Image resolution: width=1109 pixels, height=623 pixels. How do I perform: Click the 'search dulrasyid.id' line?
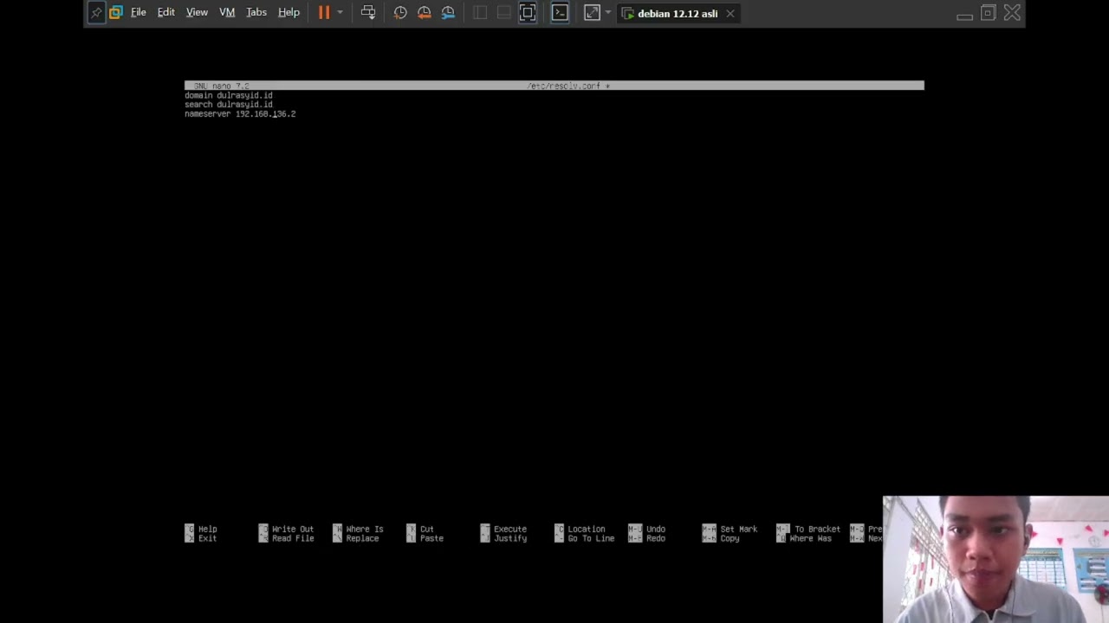[229, 105]
